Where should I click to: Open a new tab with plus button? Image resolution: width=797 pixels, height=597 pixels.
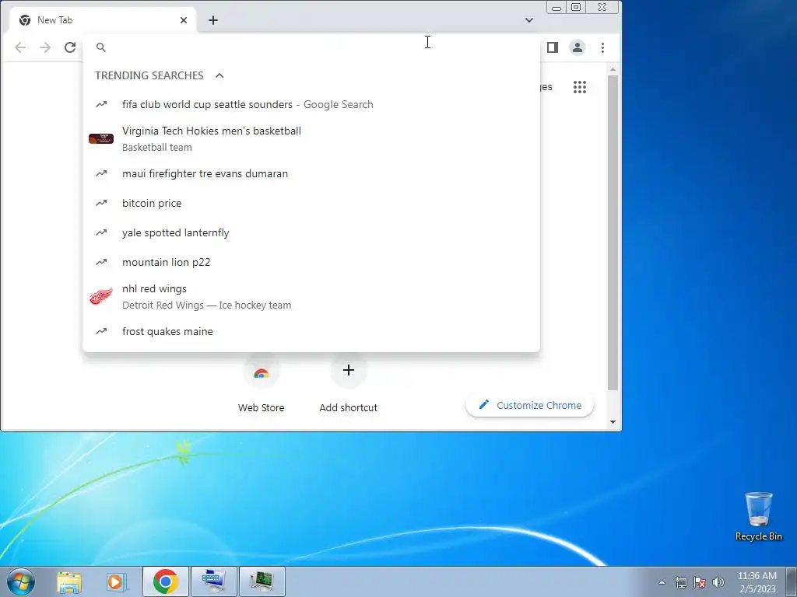point(213,20)
